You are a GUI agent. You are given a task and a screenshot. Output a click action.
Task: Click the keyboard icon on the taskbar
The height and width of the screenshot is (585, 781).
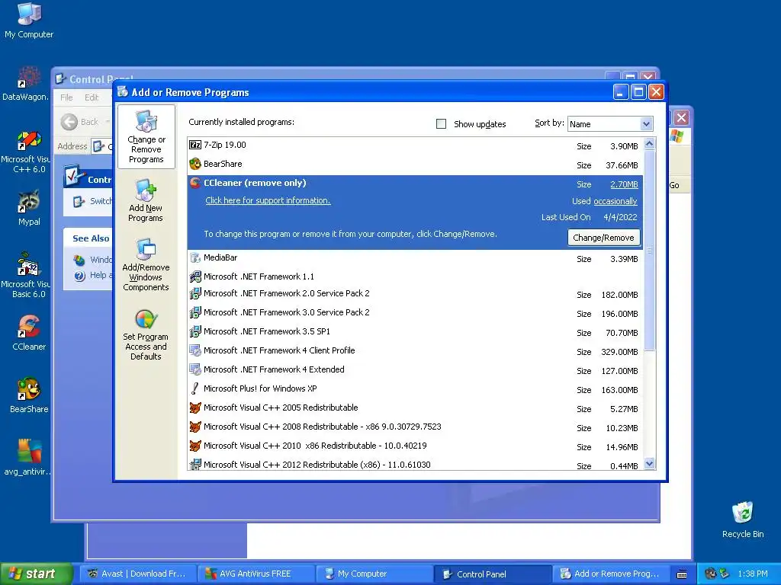point(682,574)
